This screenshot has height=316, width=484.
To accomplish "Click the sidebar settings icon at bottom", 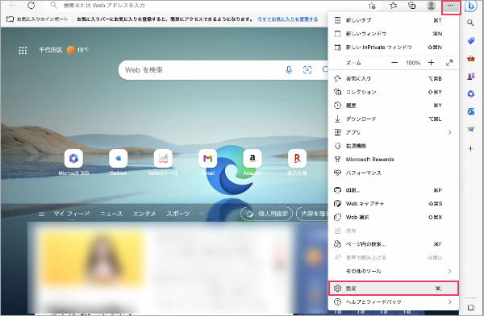I will 471,307.
